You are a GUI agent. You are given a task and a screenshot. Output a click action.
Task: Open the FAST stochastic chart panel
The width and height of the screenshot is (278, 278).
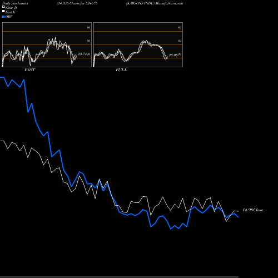pos(47,44)
